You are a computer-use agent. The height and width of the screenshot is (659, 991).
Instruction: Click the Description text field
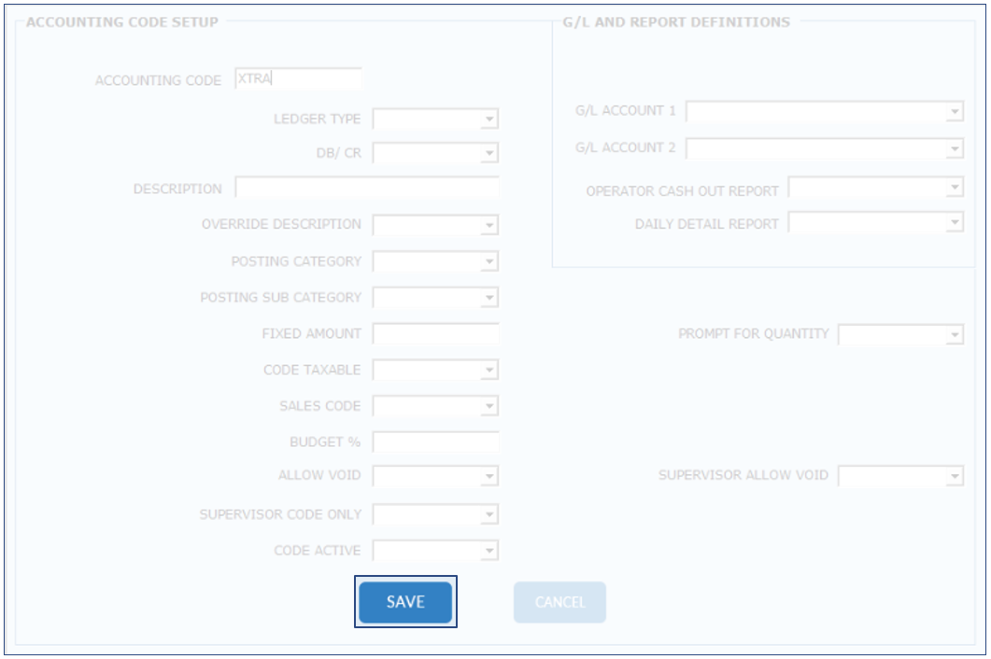[x=366, y=189]
